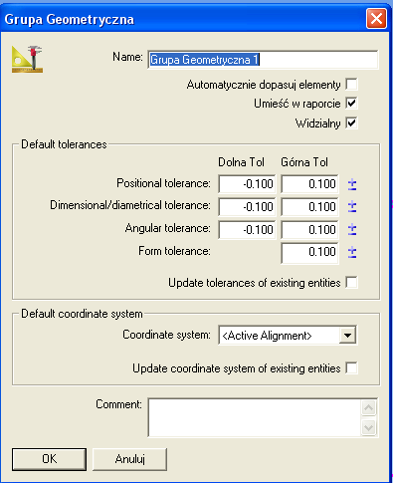The image size is (393, 483).
Task: Click Positional tolerance Dolna Tol field
Action: (247, 184)
